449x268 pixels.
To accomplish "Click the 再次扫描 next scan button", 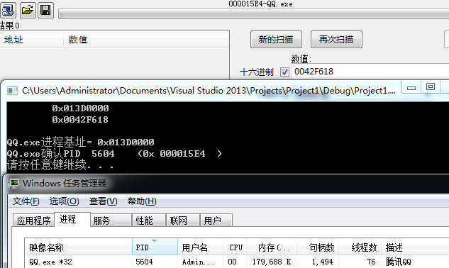I will [x=336, y=39].
